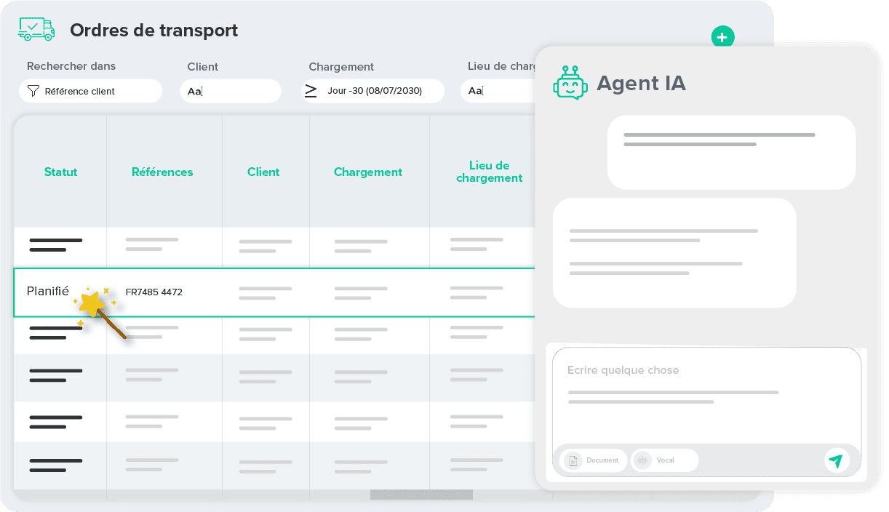Click the truck logo beside Ordres de transport

click(36, 29)
